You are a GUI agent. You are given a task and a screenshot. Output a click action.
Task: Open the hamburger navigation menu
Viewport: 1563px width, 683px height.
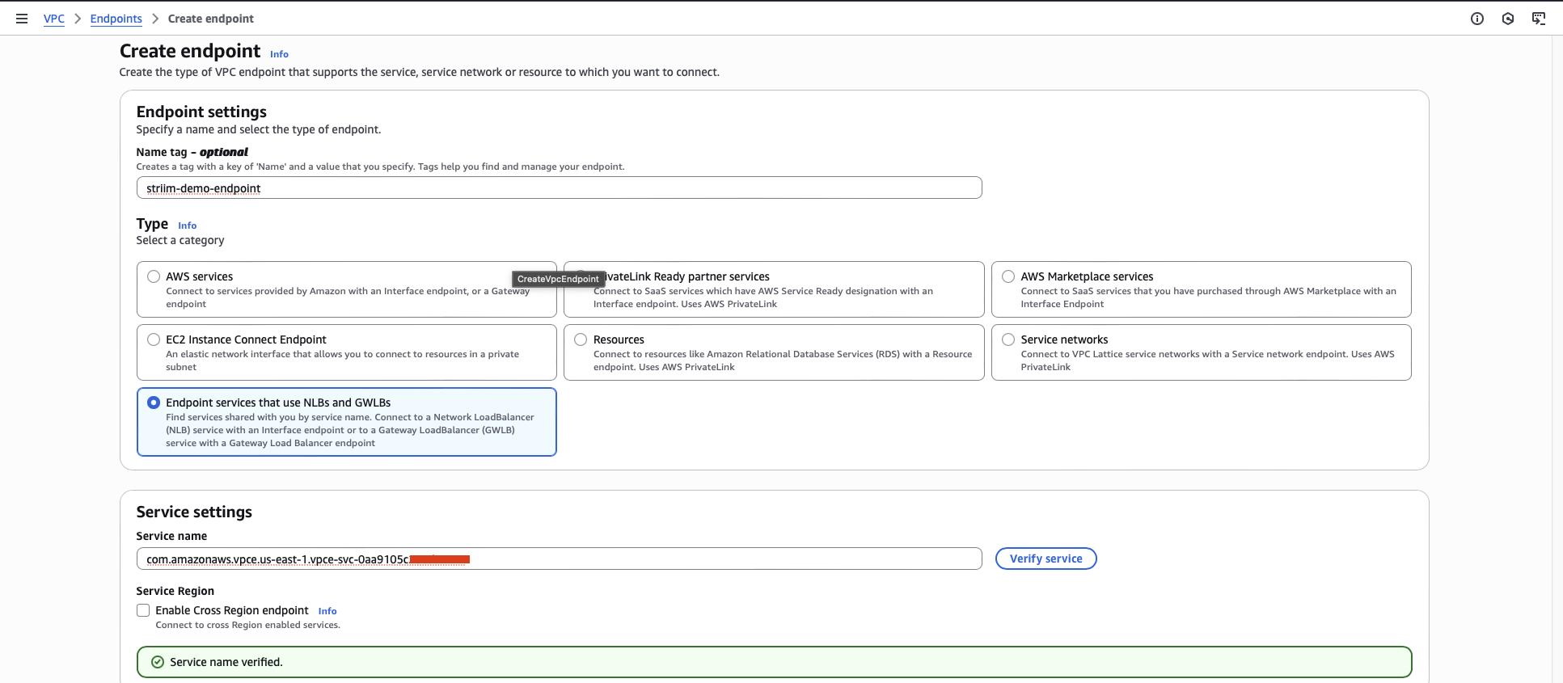coord(22,19)
